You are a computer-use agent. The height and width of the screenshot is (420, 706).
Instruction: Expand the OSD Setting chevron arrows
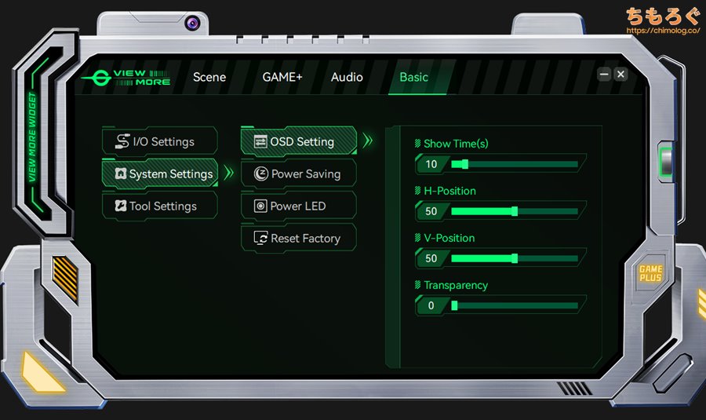[367, 141]
